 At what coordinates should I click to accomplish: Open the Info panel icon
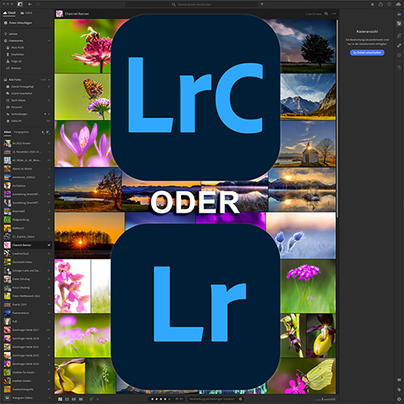[399, 399]
